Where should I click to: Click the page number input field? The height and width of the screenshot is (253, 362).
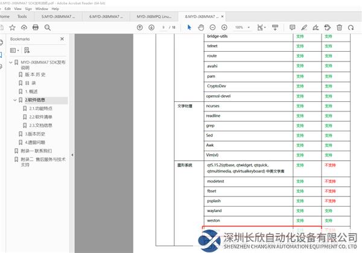point(164,28)
